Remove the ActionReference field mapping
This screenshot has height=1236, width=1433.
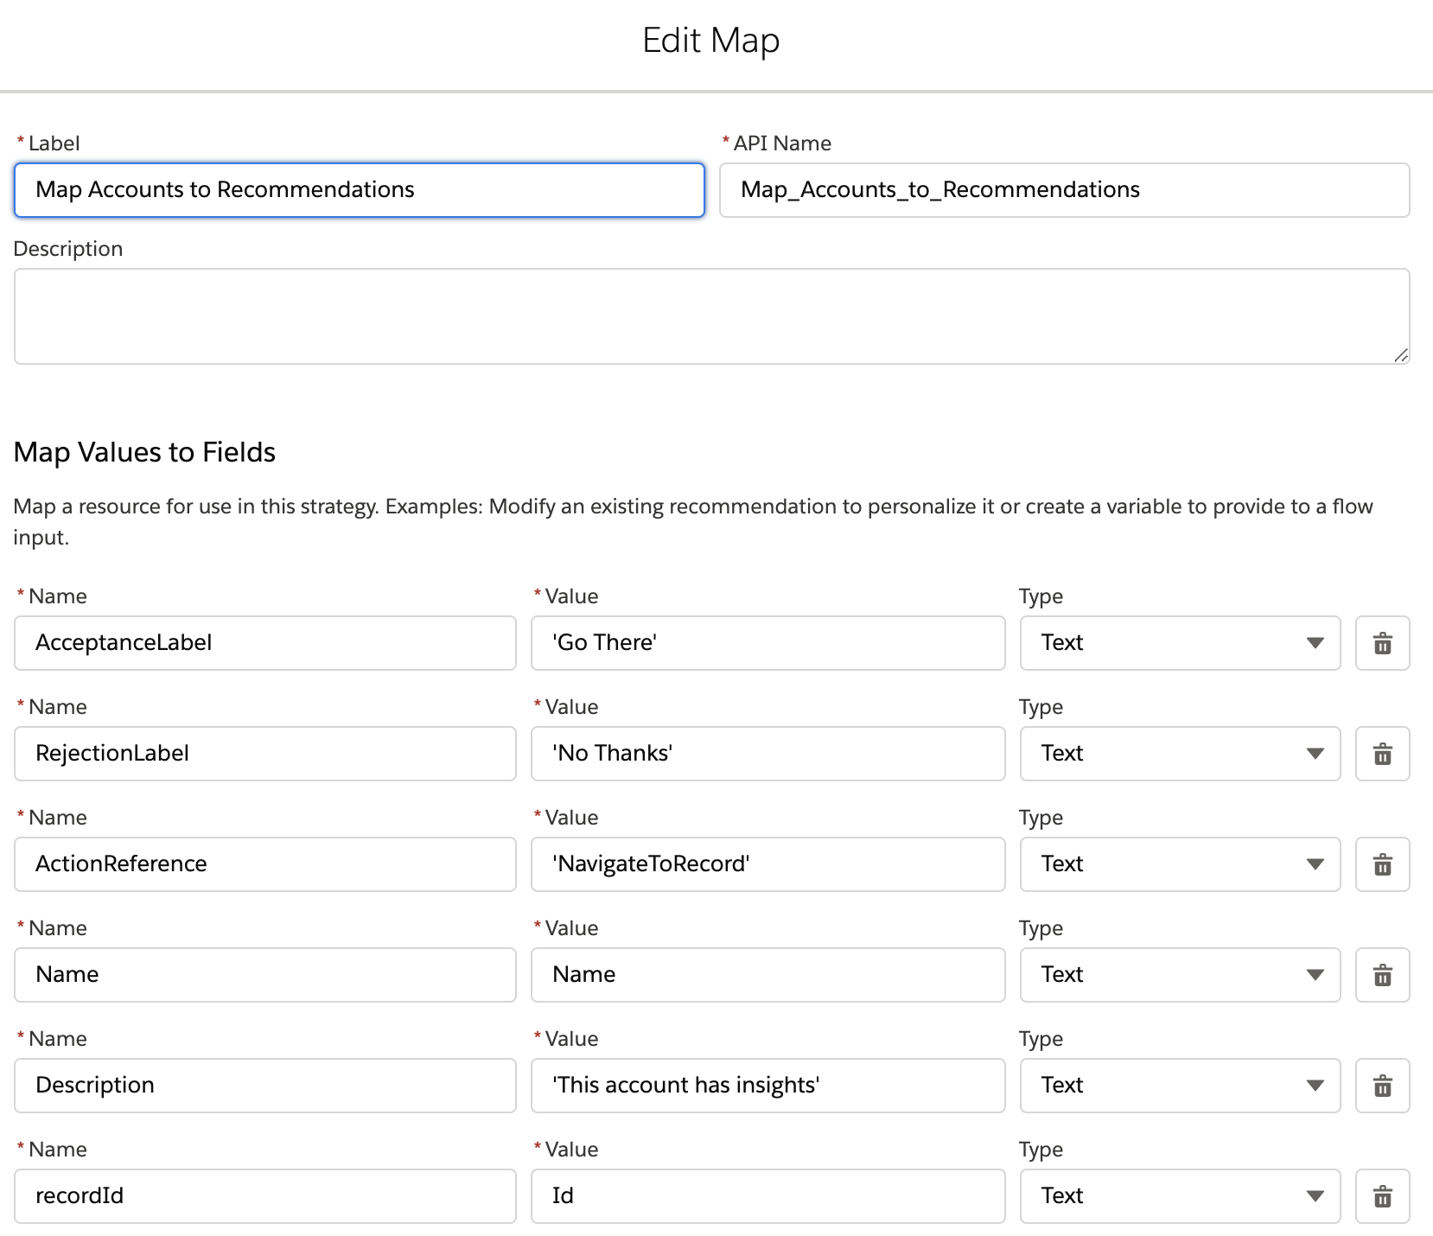(1382, 864)
